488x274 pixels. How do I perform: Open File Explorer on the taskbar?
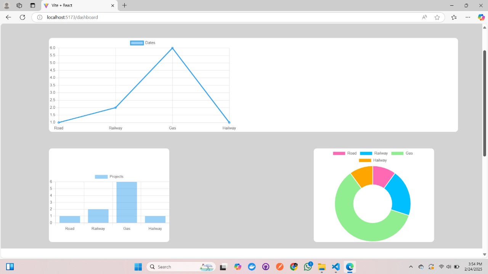tap(322, 267)
